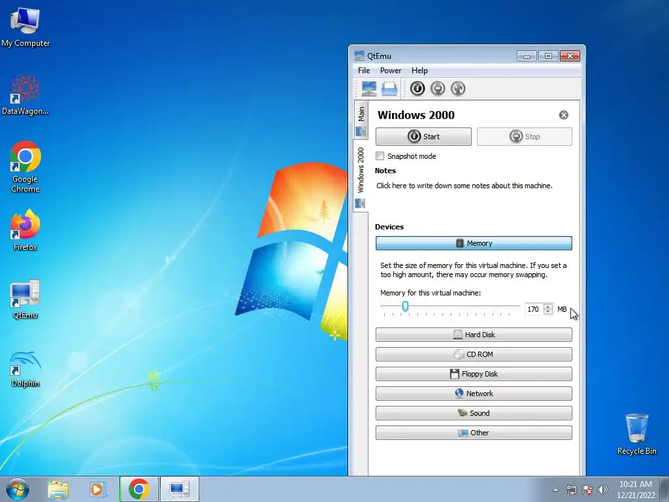
Task: Close the Windows 2000 machine tab
Action: (x=564, y=115)
